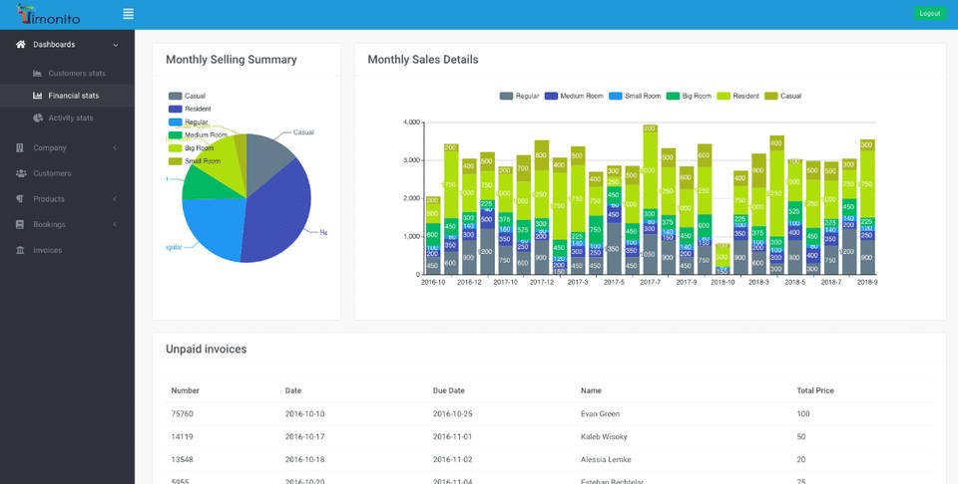Click the Bookings book icon
The width and height of the screenshot is (958, 484).
[x=21, y=225]
